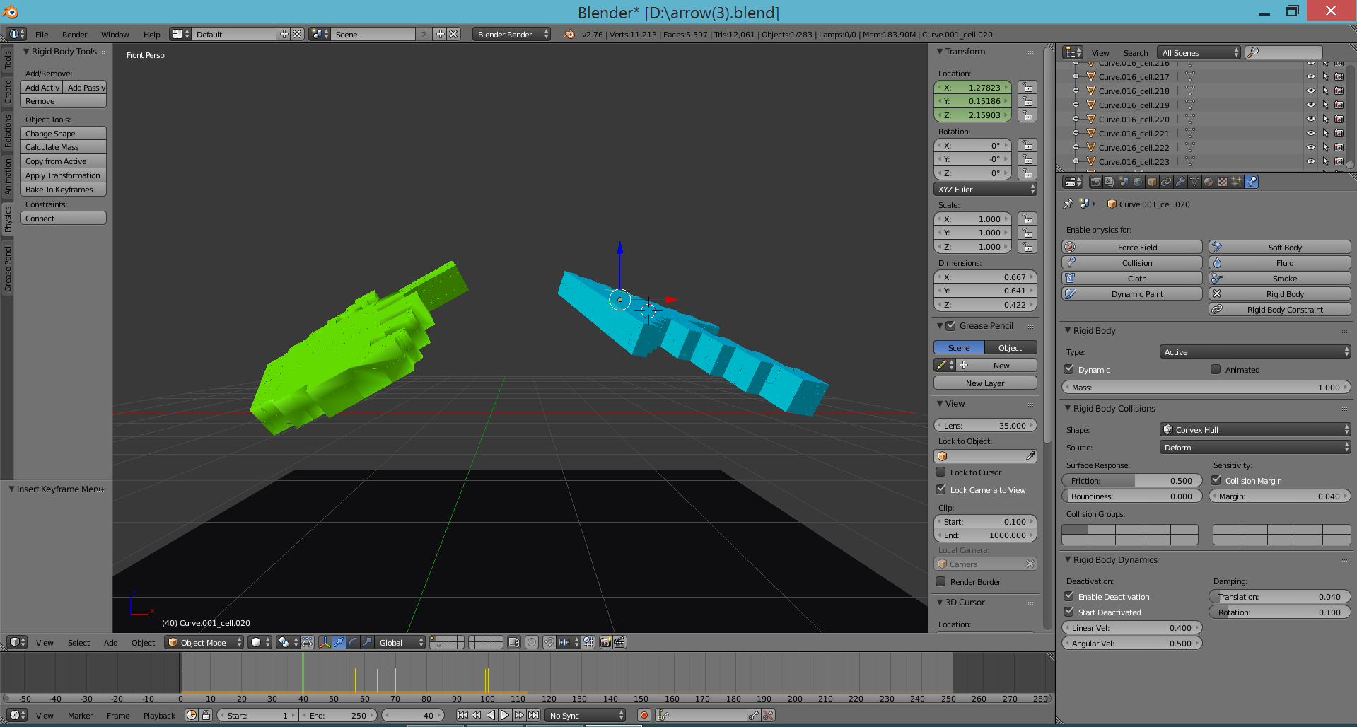1357x727 pixels.
Task: Click OpenGL render animation clapper icon
Action: [619, 642]
